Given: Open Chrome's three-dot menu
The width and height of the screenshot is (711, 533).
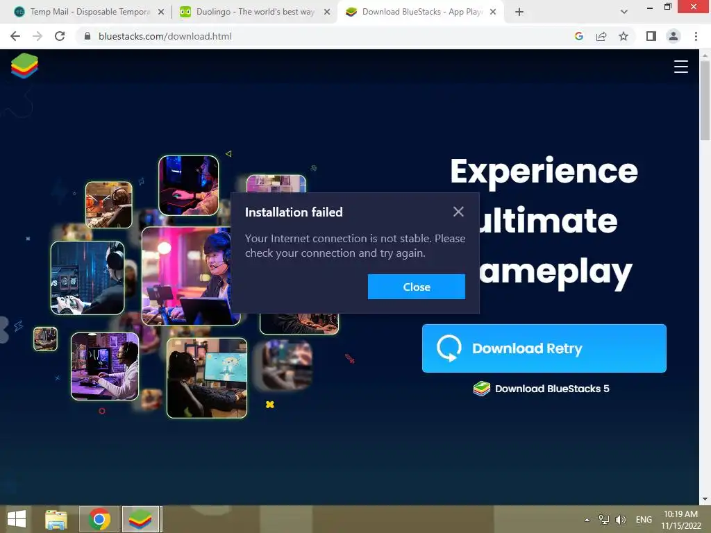Looking at the screenshot, I should [x=696, y=36].
